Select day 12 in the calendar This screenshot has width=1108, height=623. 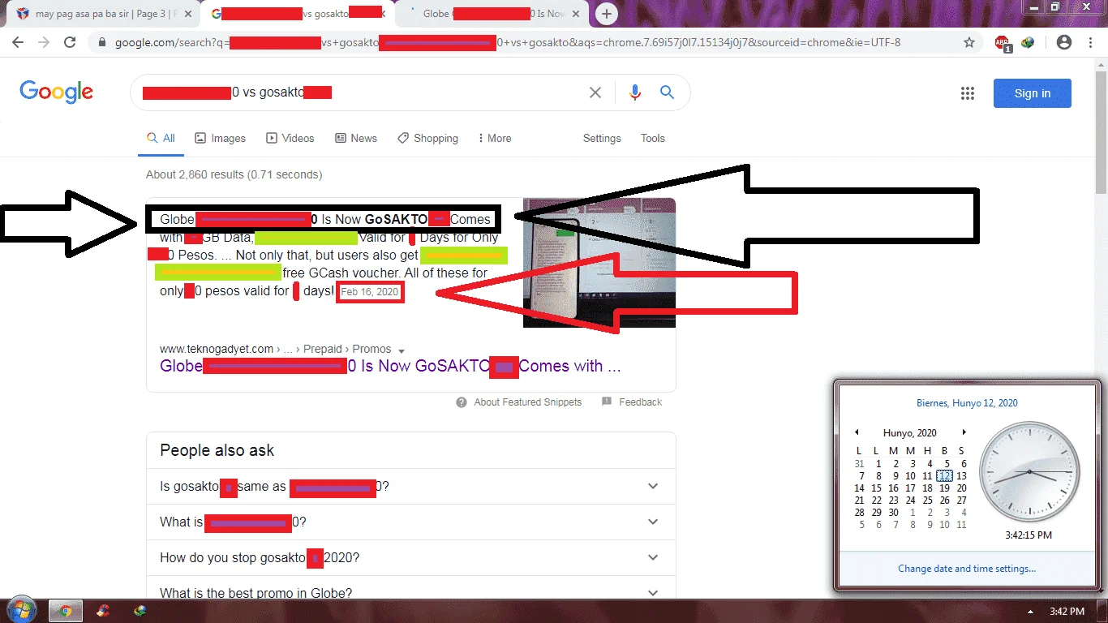click(x=944, y=476)
